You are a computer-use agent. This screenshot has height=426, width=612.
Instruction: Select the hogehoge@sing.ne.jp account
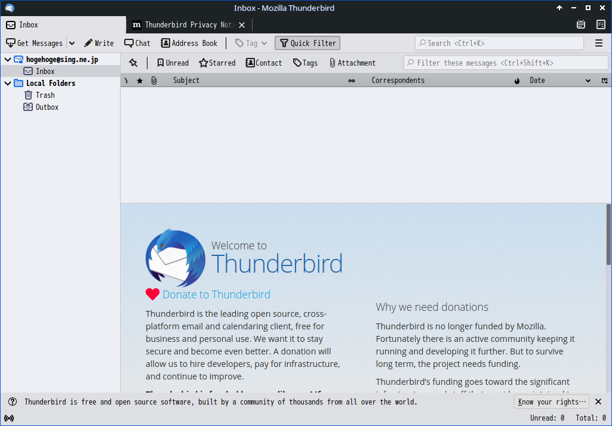[x=62, y=60]
